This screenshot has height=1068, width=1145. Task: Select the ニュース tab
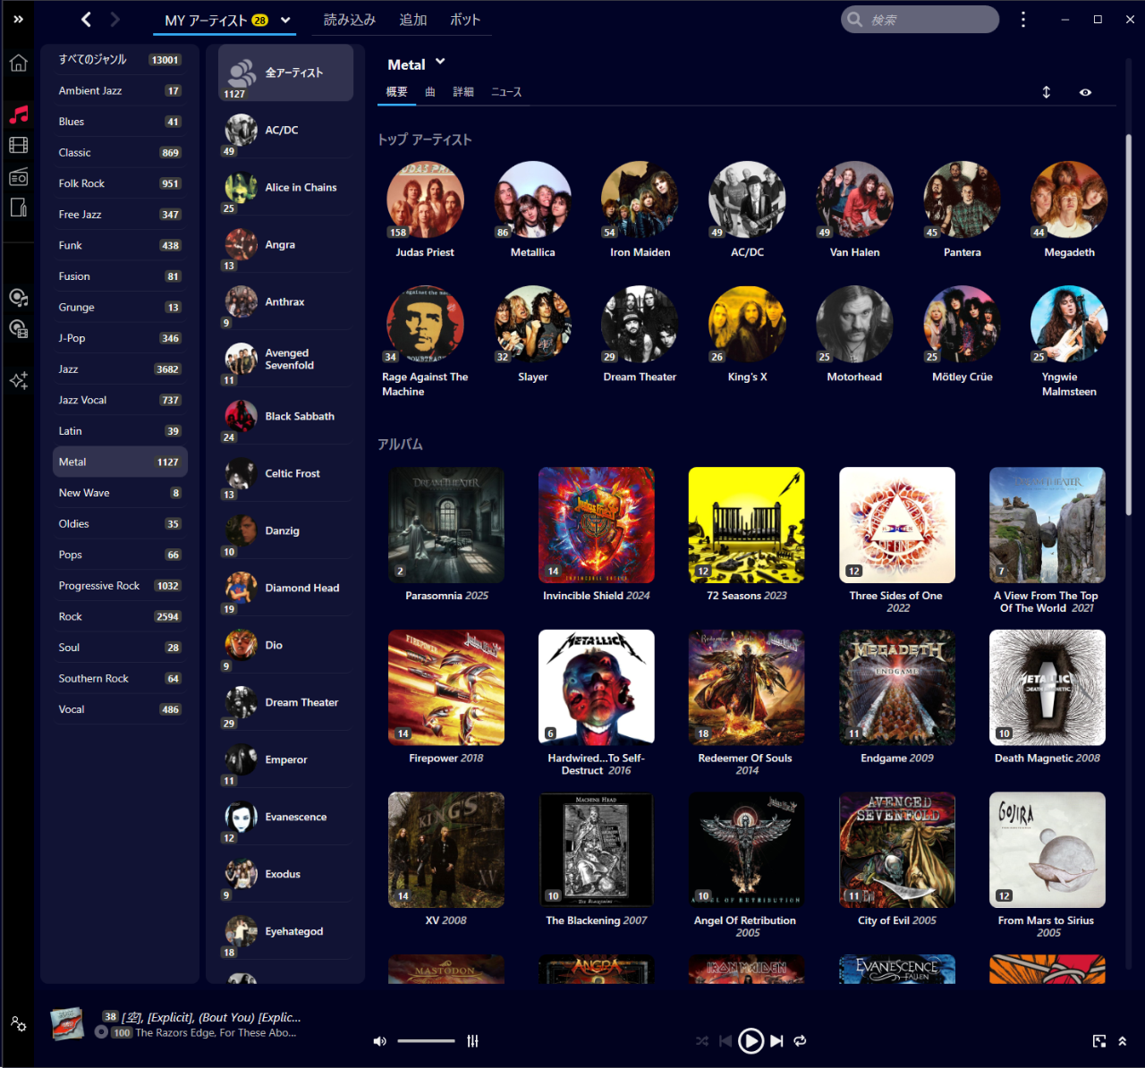pyautogui.click(x=506, y=92)
